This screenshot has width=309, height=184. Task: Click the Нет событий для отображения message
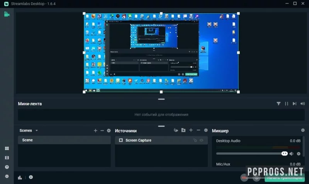point(161,115)
